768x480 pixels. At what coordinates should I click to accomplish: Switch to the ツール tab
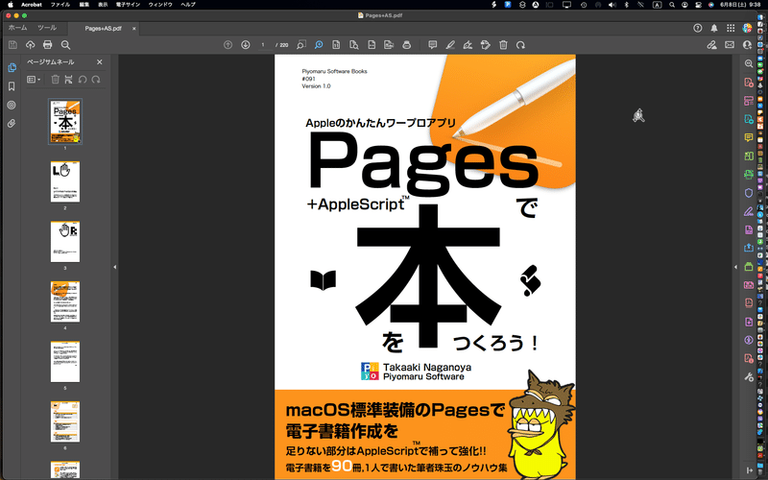pyautogui.click(x=47, y=28)
